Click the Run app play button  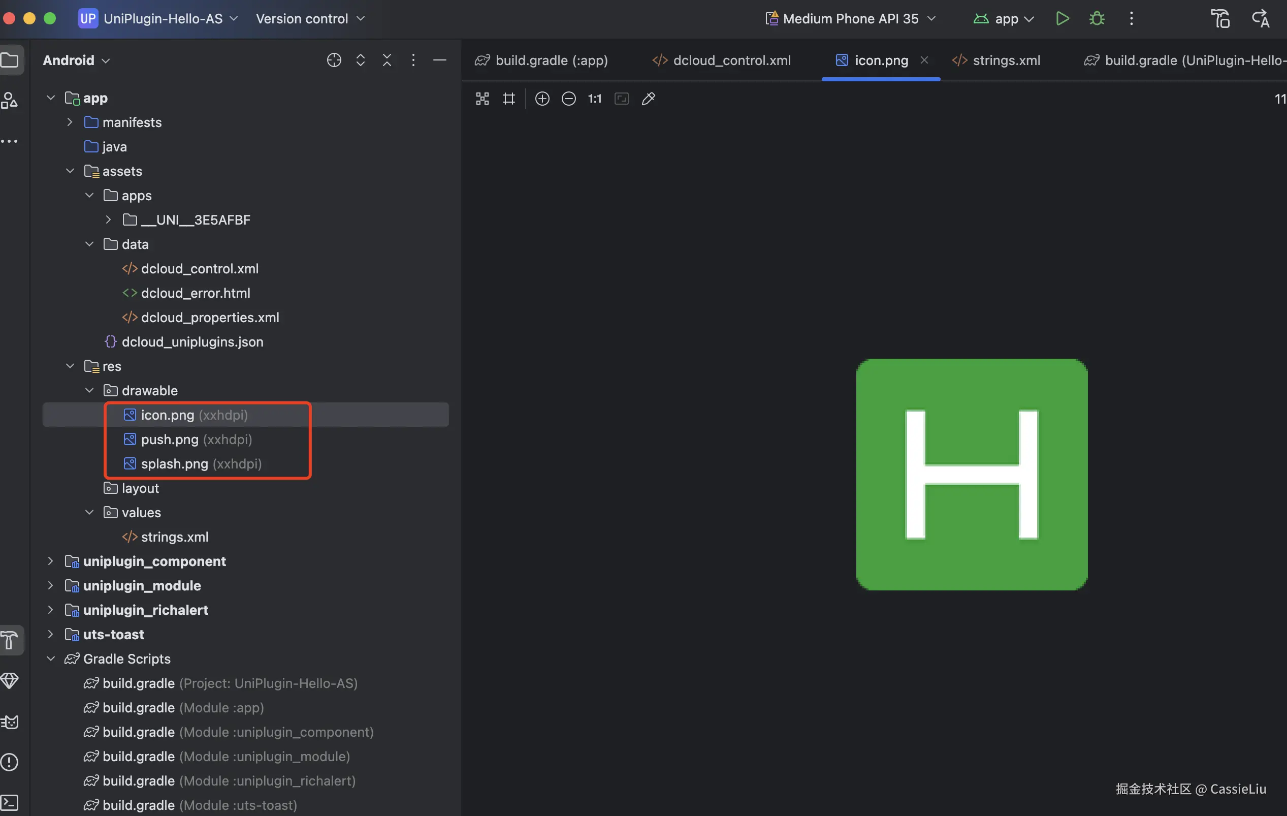click(x=1062, y=19)
